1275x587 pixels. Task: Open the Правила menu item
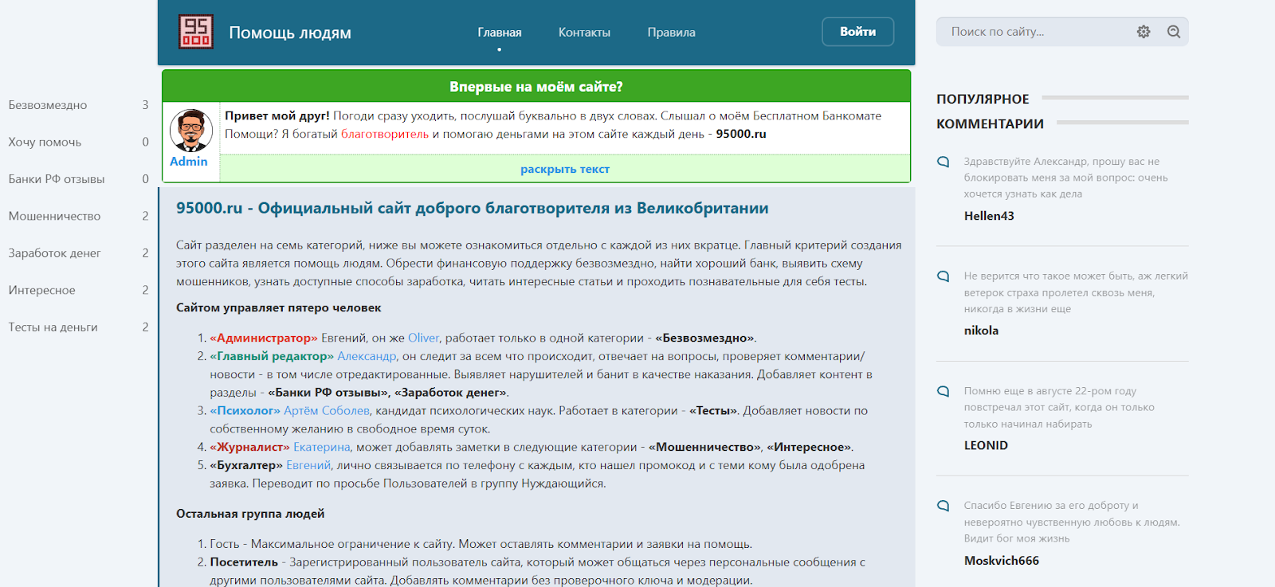point(671,33)
